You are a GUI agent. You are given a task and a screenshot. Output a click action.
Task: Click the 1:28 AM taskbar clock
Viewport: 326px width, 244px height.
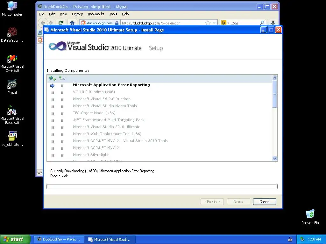[x=314, y=240]
